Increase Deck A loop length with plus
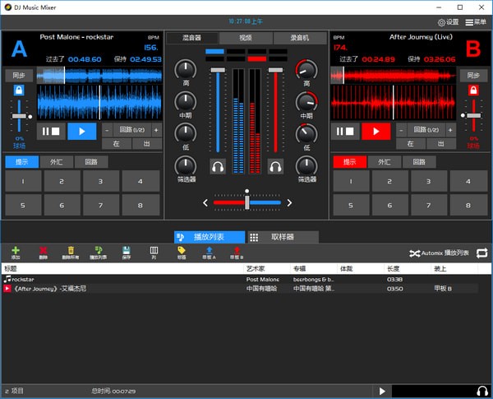Image resolution: width=493 pixels, height=399 pixels. click(x=156, y=130)
